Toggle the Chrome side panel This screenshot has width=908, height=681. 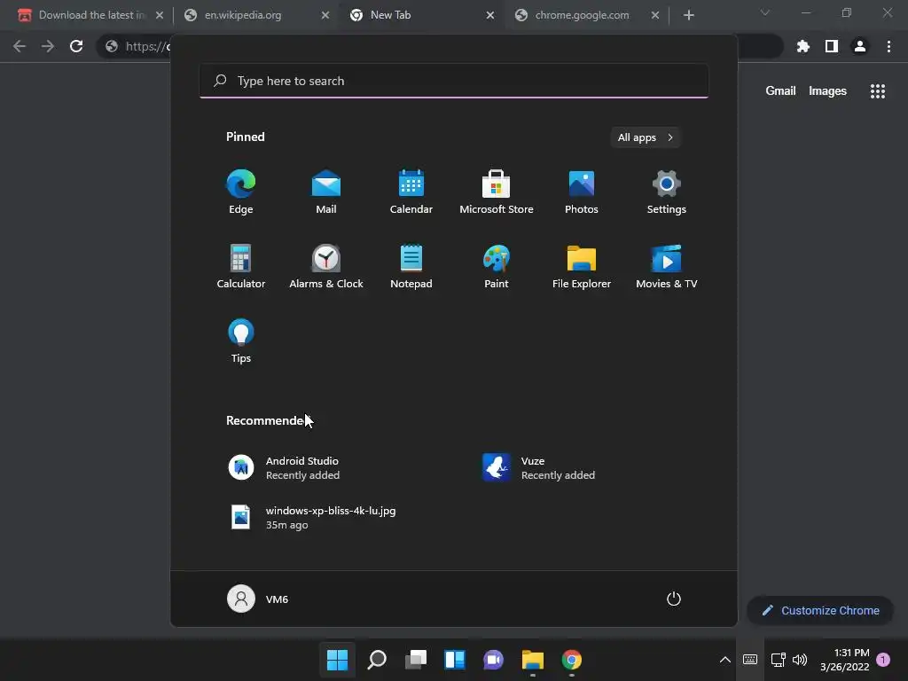click(x=832, y=46)
